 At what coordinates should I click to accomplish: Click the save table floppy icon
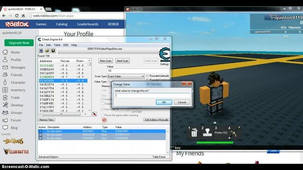tap(53, 51)
